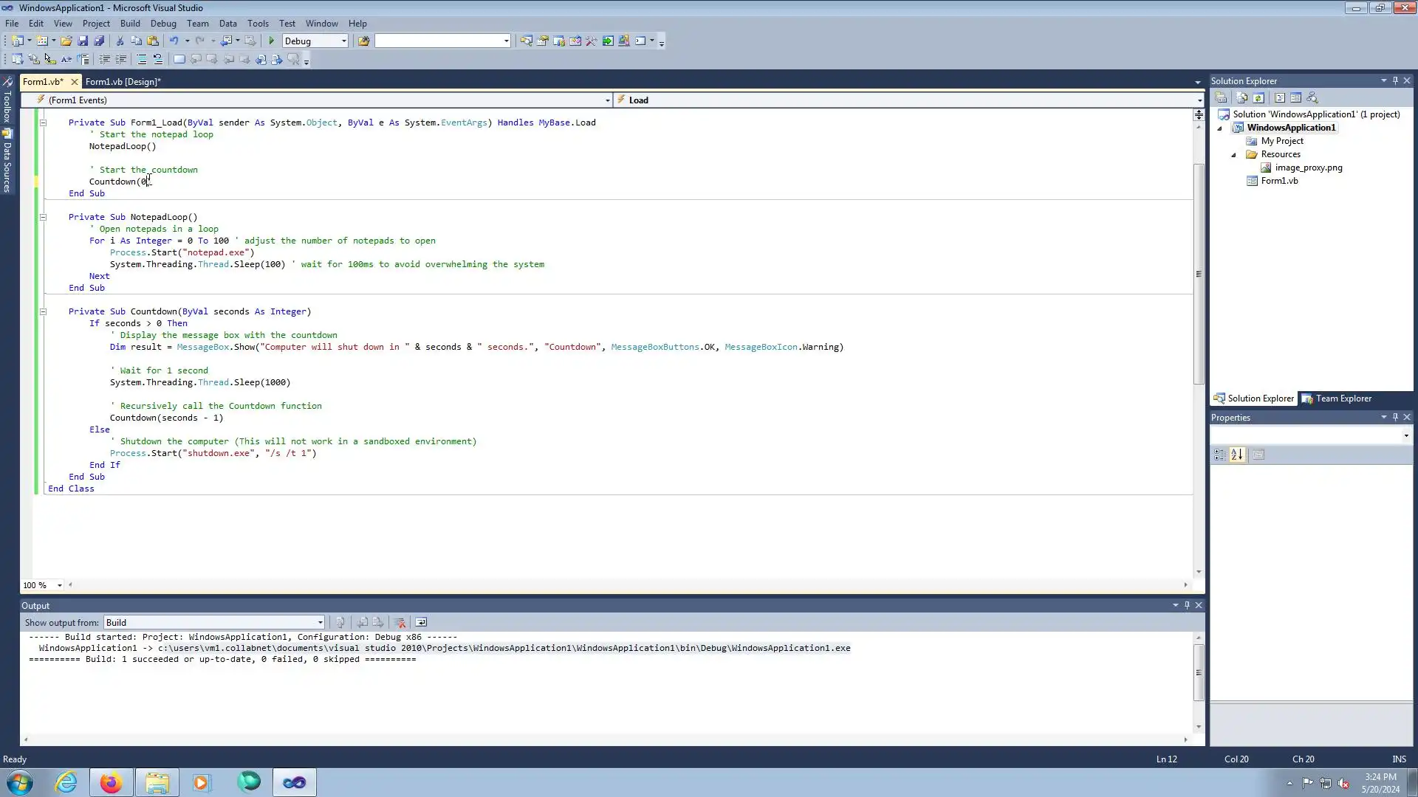Viewport: 1418px width, 797px height.
Task: Click View Class Diagram icon
Action: [x=1312, y=98]
